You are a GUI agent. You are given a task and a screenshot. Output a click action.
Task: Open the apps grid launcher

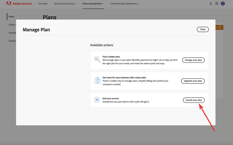click(x=217, y=4)
